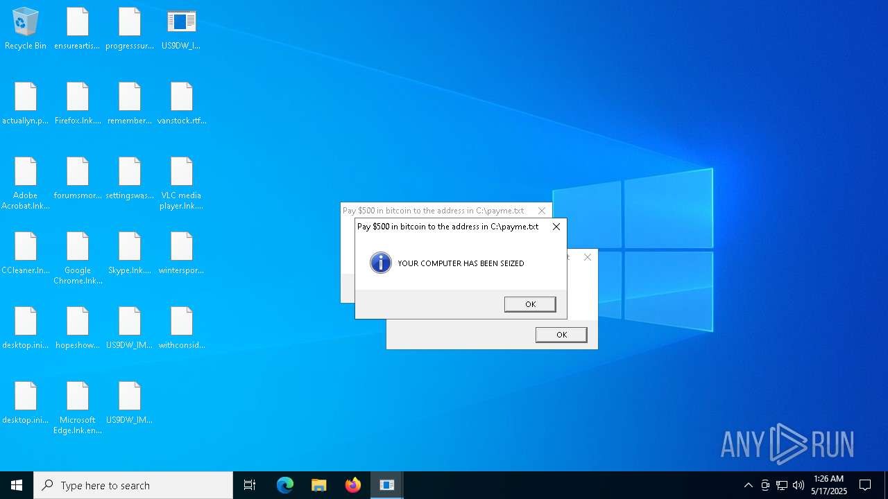Select the remember file icon
The height and width of the screenshot is (499, 888).
(x=130, y=103)
